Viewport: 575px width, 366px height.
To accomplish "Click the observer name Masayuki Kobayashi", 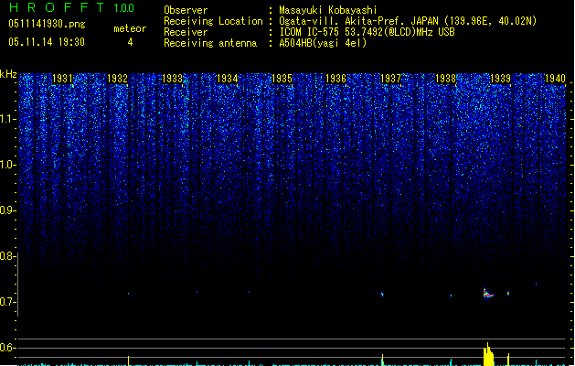I will (328, 10).
